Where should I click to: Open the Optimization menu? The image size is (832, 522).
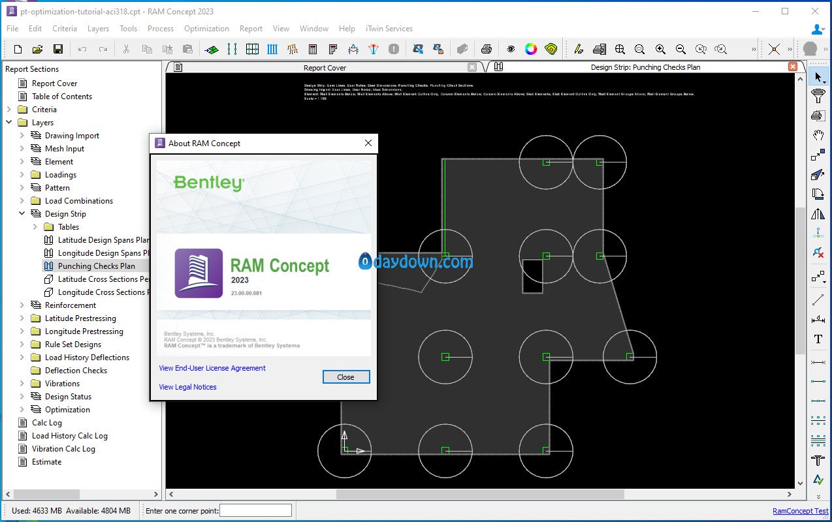click(x=206, y=29)
